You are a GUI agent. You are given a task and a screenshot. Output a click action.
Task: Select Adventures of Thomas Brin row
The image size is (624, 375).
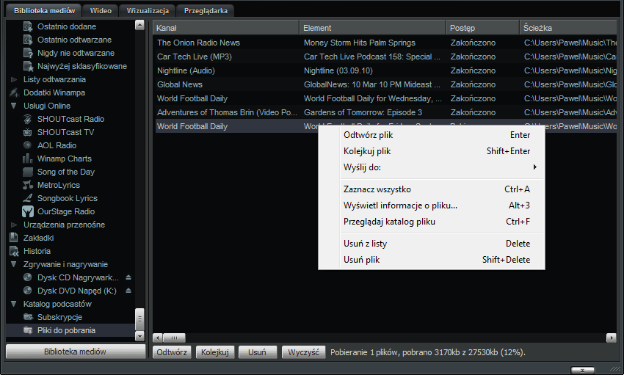pos(386,112)
